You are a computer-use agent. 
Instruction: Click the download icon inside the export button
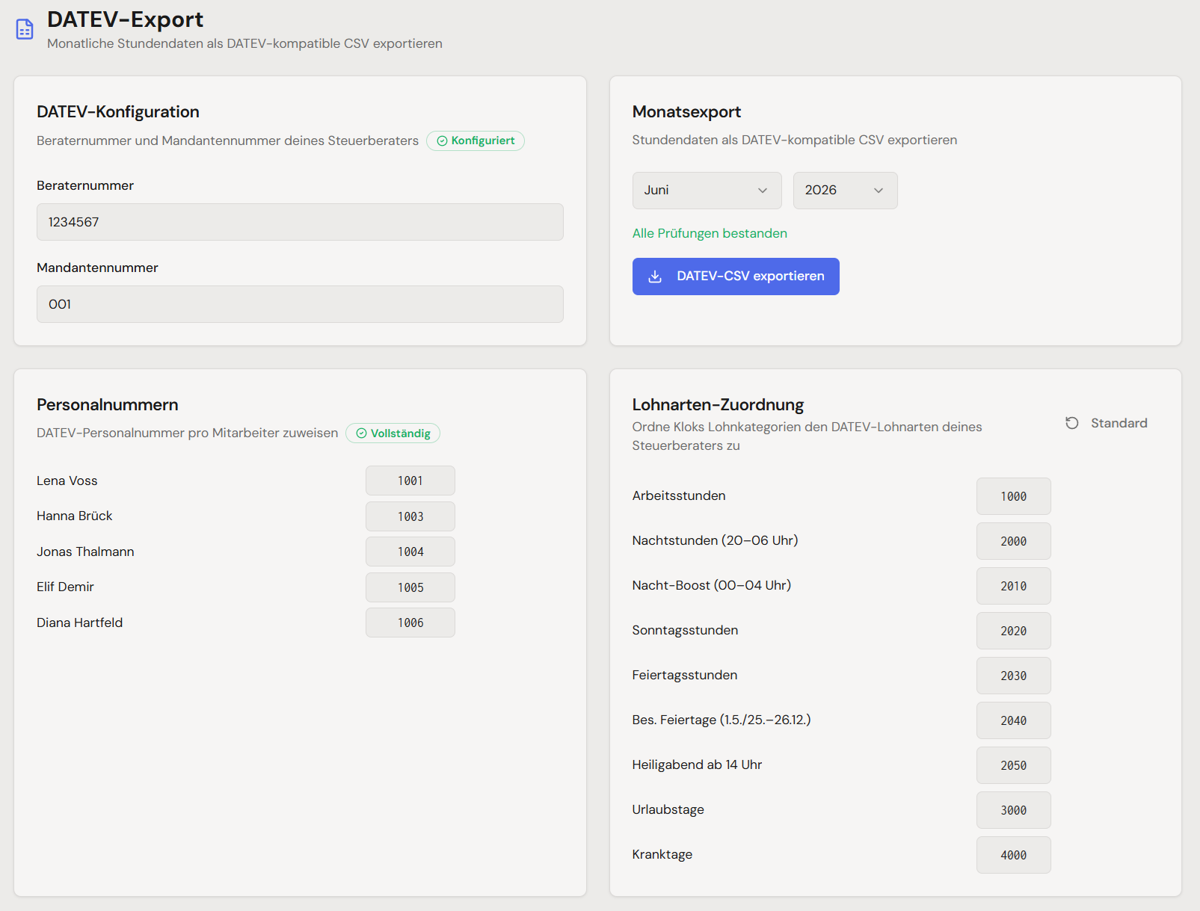[655, 277]
